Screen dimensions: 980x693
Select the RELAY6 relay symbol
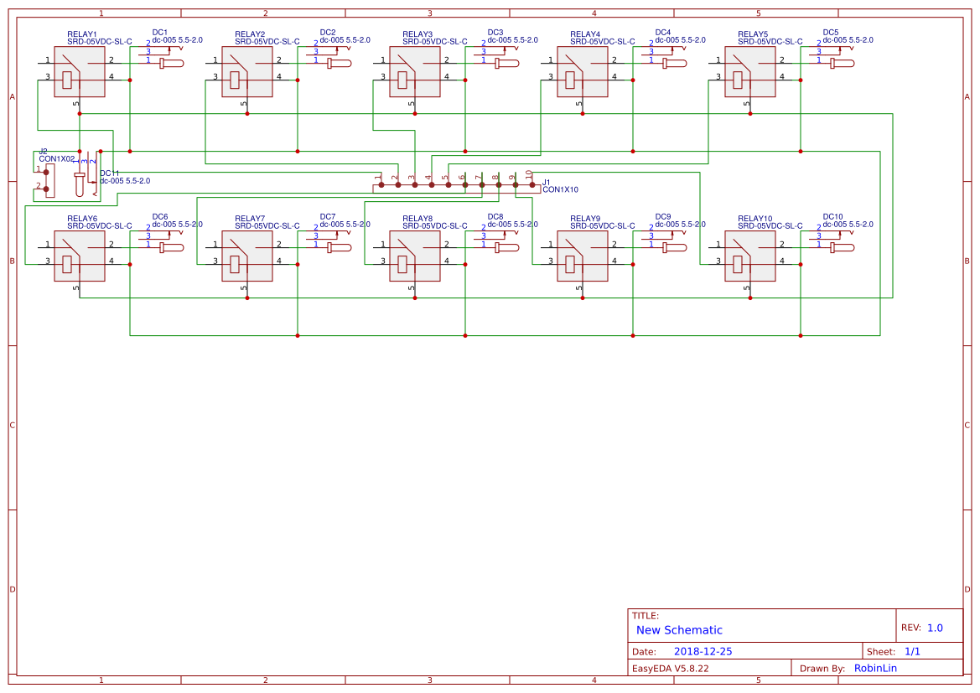(x=80, y=256)
